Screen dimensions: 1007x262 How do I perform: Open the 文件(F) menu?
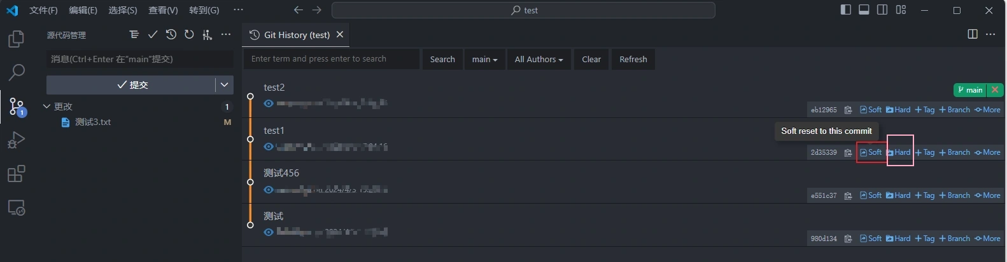click(x=43, y=10)
